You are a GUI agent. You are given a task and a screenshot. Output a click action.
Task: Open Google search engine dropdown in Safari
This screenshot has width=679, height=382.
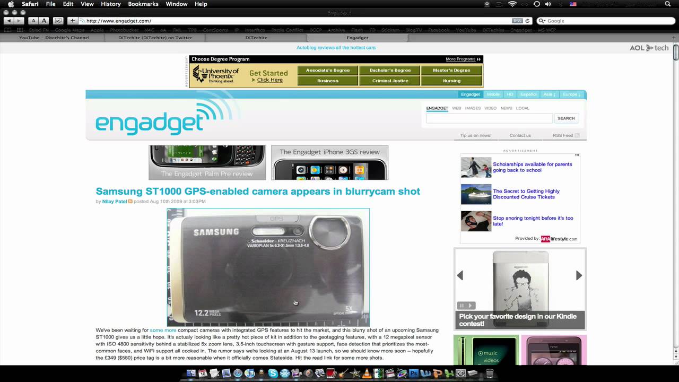tap(542, 21)
